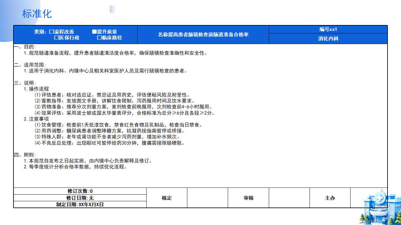401x225 pixels.
Task: Tick the 医保行政 checkbox
Action: pyautogui.click(x=56, y=38)
